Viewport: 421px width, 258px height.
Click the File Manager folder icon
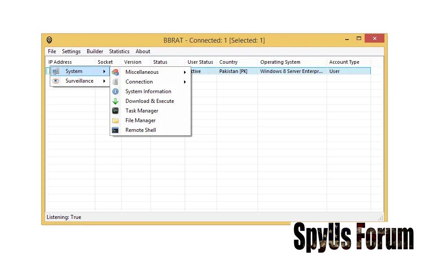(x=115, y=120)
